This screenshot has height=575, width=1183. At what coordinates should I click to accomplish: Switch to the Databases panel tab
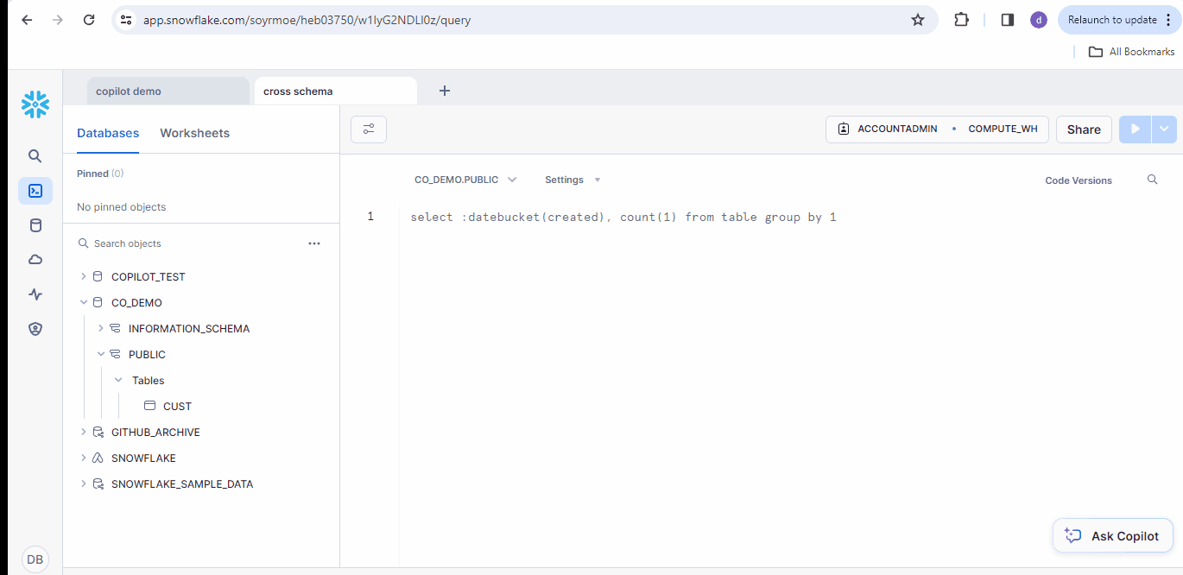point(108,133)
